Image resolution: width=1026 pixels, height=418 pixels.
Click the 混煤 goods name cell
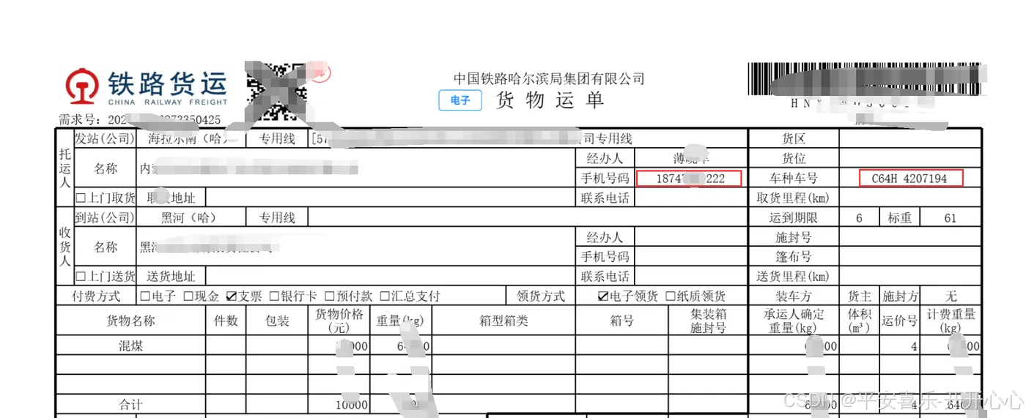(x=131, y=346)
